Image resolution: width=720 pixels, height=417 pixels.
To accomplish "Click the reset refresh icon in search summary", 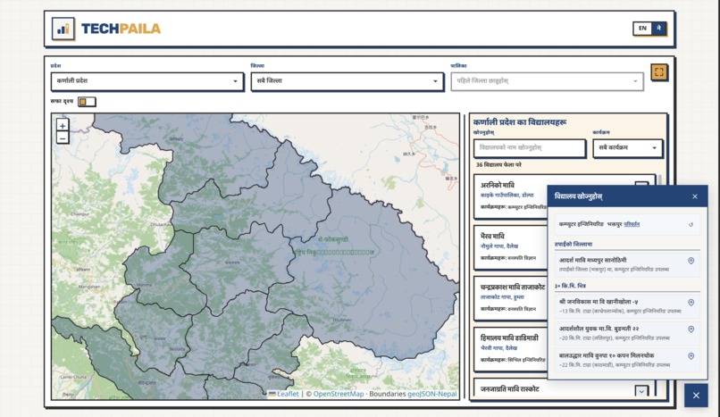I will tap(691, 224).
